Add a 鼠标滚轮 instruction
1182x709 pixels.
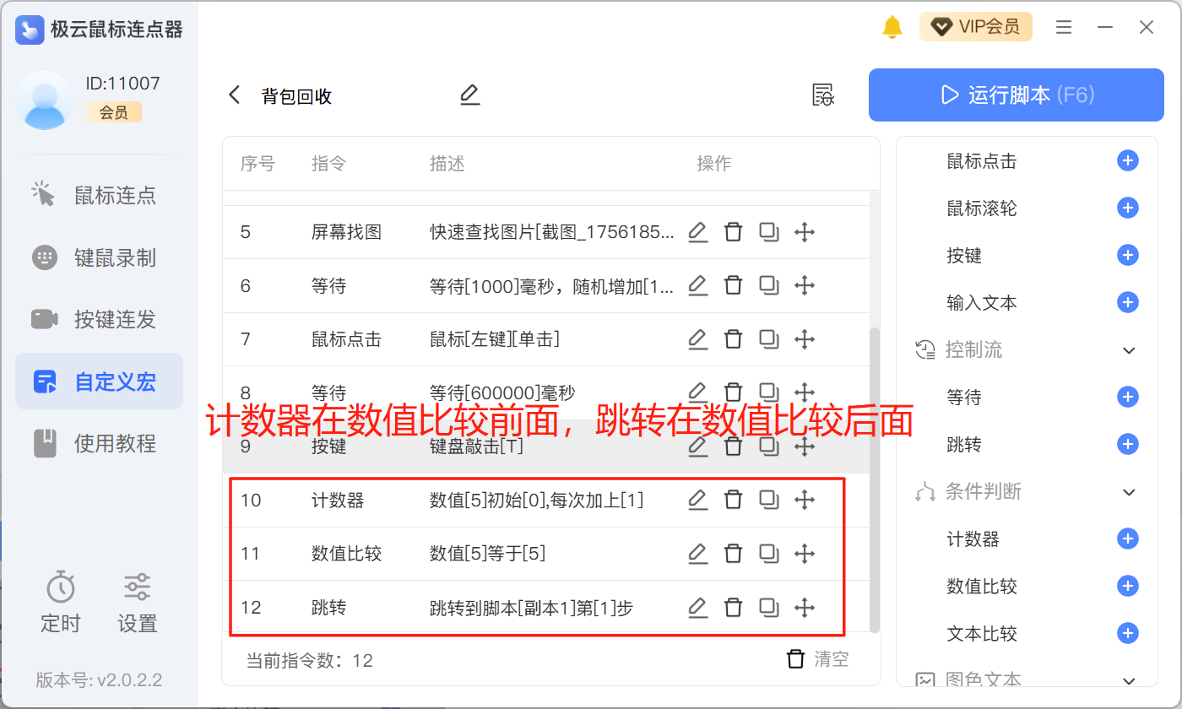(1127, 208)
